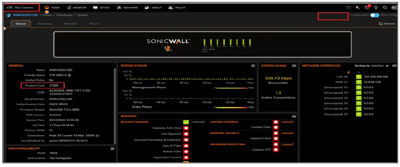The height and width of the screenshot is (167, 400).
Task: Click the Dashboard breadcrumb link
Action: click(x=64, y=15)
